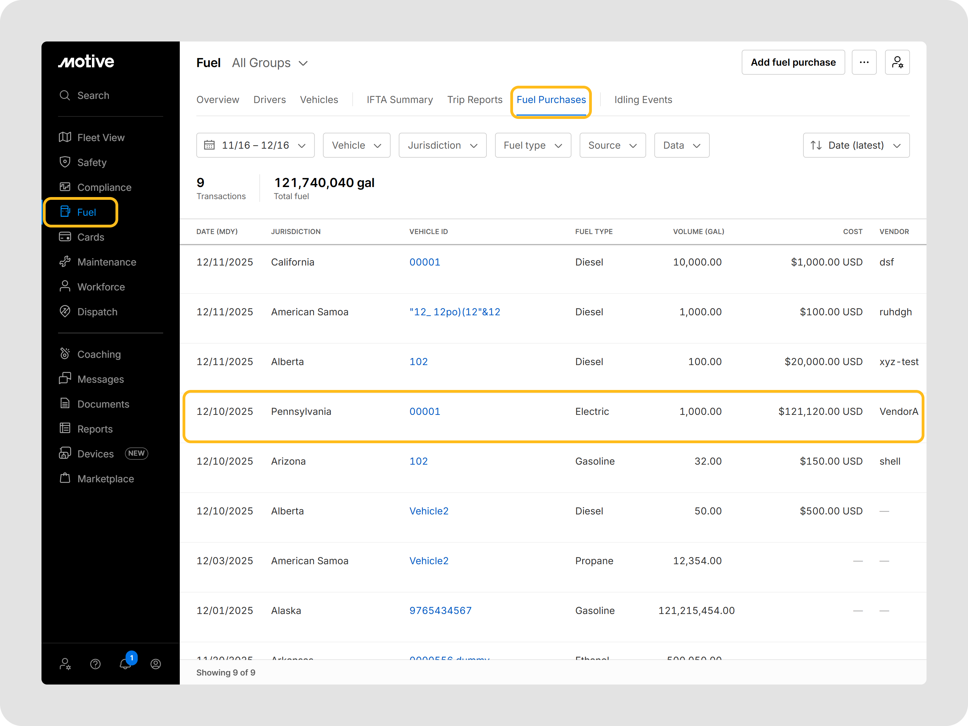The width and height of the screenshot is (968, 726).
Task: Open Marketplace from the sidebar
Action: tap(105, 479)
